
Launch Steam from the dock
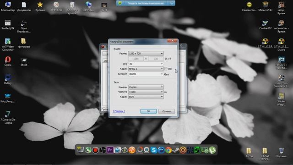coord(175,150)
